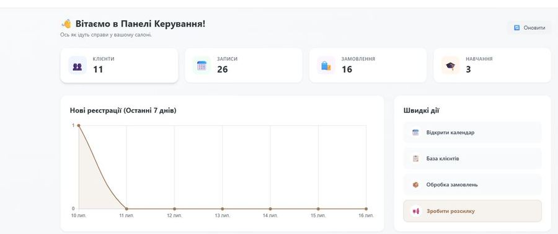Launch Зробити розсилку quick action
Viewport: 558px width, 234px height.
pyautogui.click(x=472, y=211)
